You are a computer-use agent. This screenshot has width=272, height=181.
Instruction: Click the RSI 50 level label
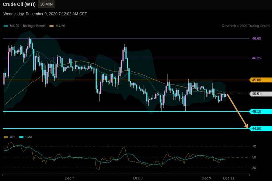coord(254,157)
